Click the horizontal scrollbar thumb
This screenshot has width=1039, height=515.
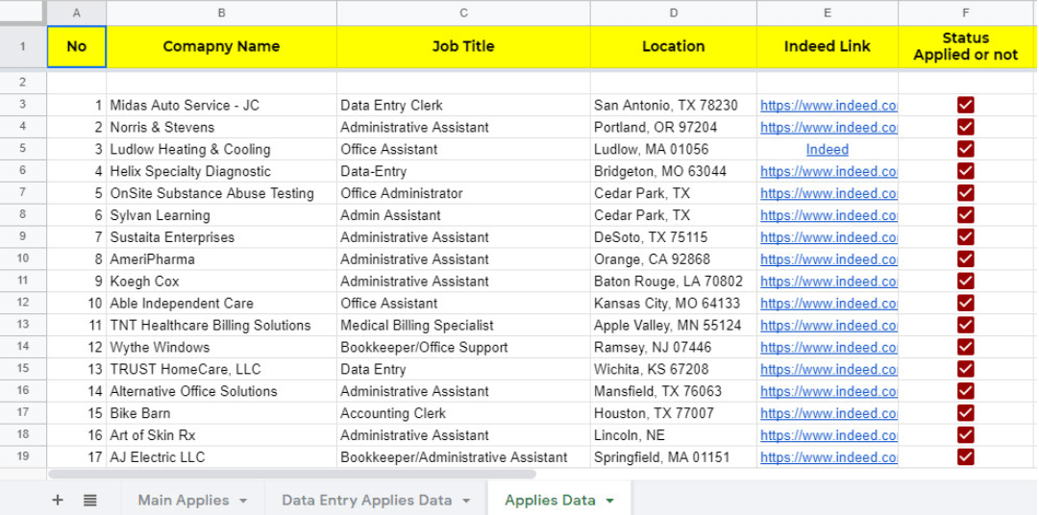(x=291, y=474)
